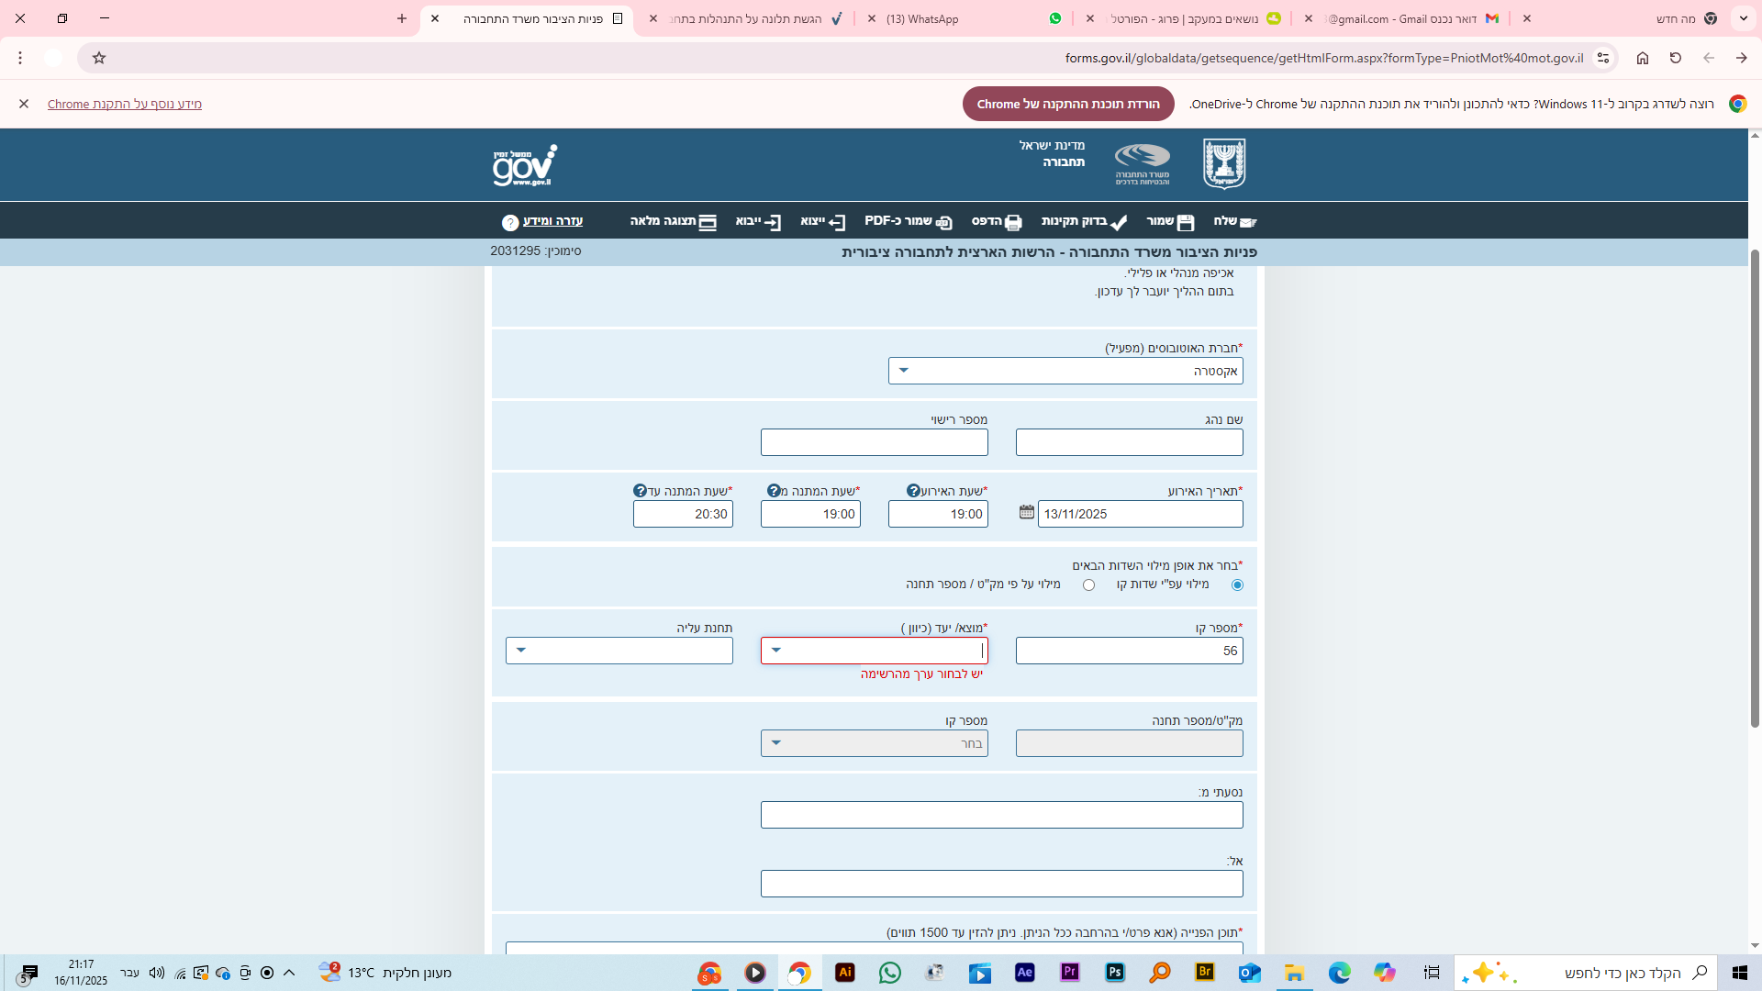Image resolution: width=1762 pixels, height=991 pixels.
Task: Click the driver name (שם נהג) field
Action: click(1129, 442)
